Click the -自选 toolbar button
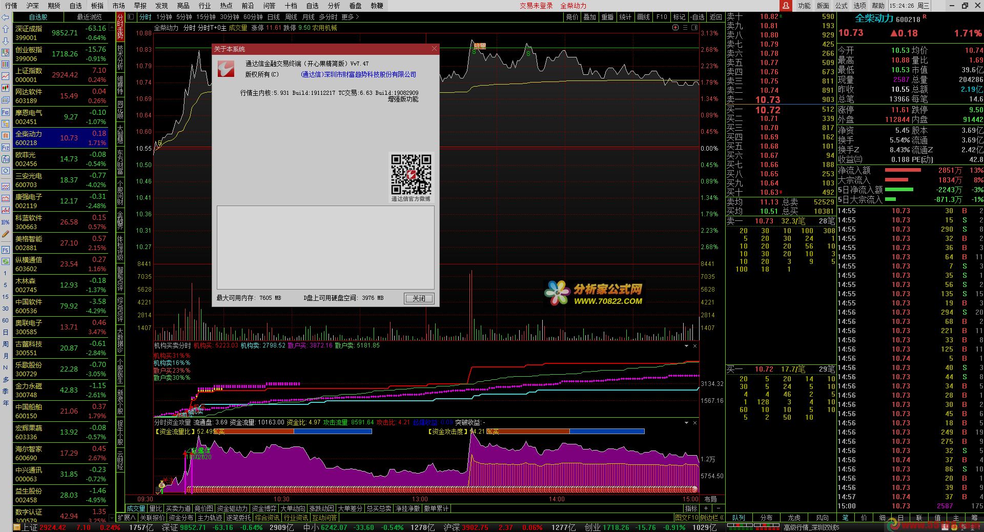The width and height of the screenshot is (984, 532). tap(698, 17)
